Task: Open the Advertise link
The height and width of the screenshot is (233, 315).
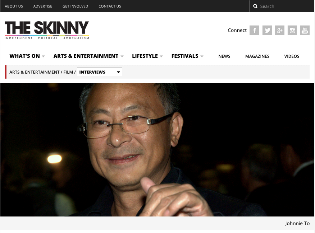Action: coord(42,6)
